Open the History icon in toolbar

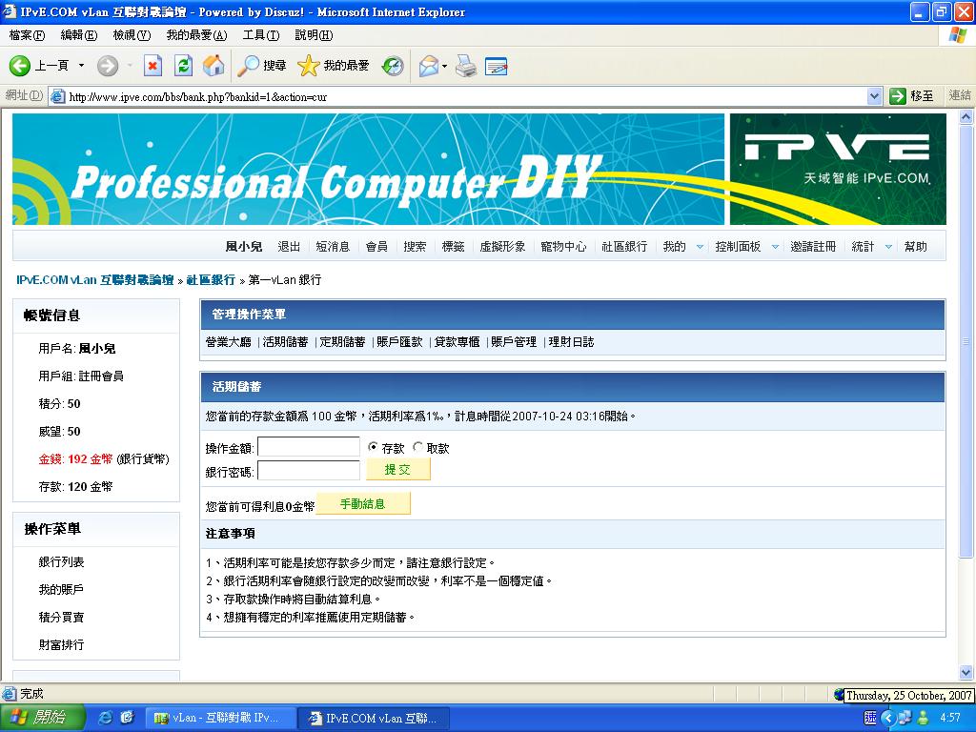(393, 66)
